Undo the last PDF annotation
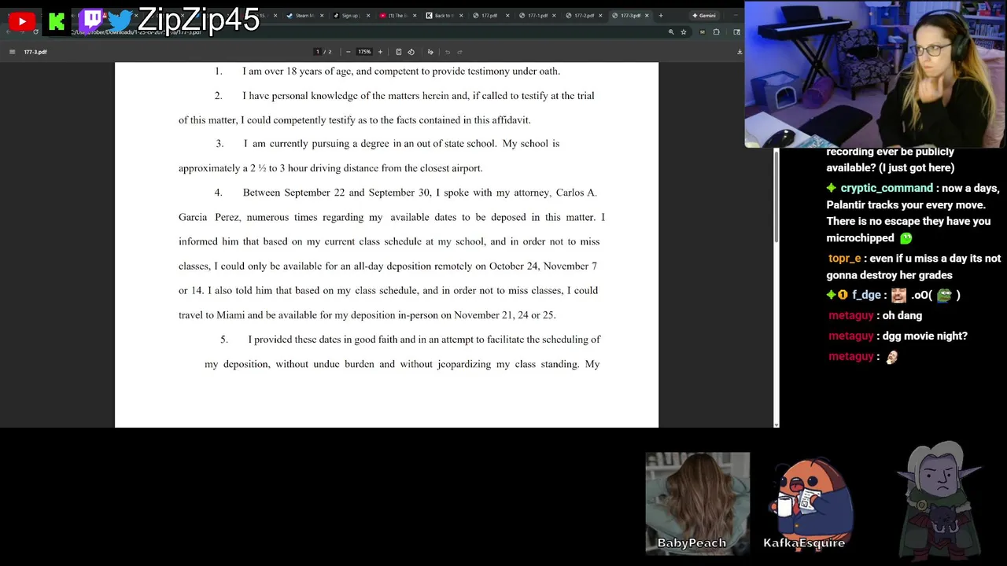 (448, 52)
